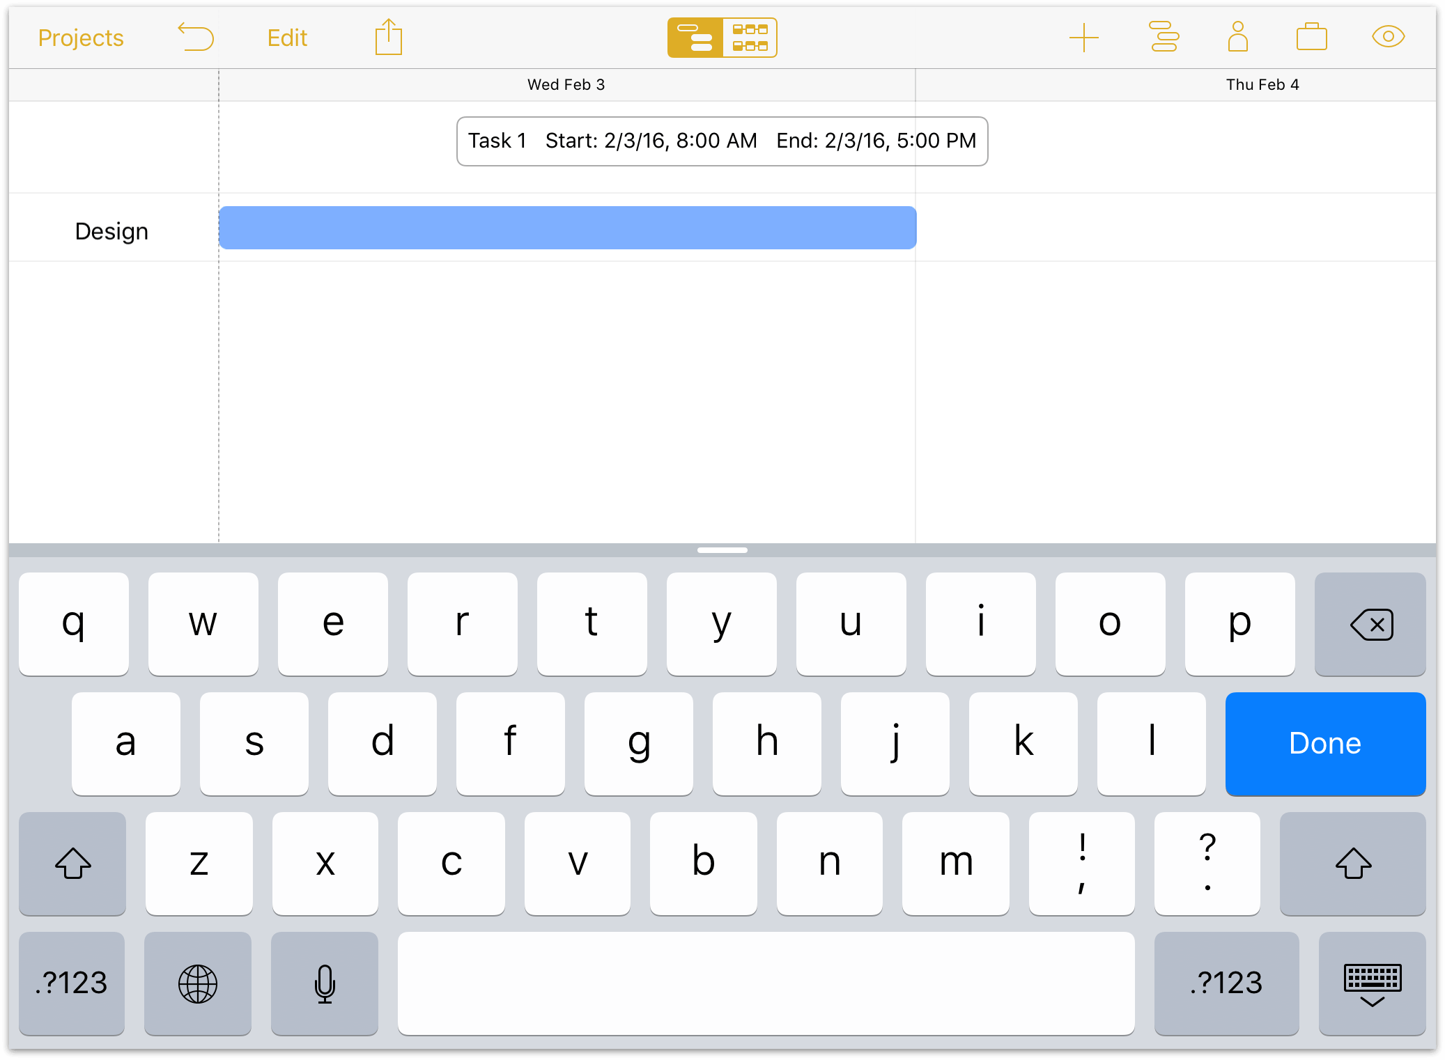Toggle the view options eye icon
This screenshot has height=1060, width=1445.
(x=1388, y=36)
